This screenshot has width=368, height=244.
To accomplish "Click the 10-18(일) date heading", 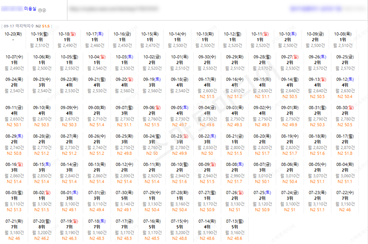I will pos(67,34).
